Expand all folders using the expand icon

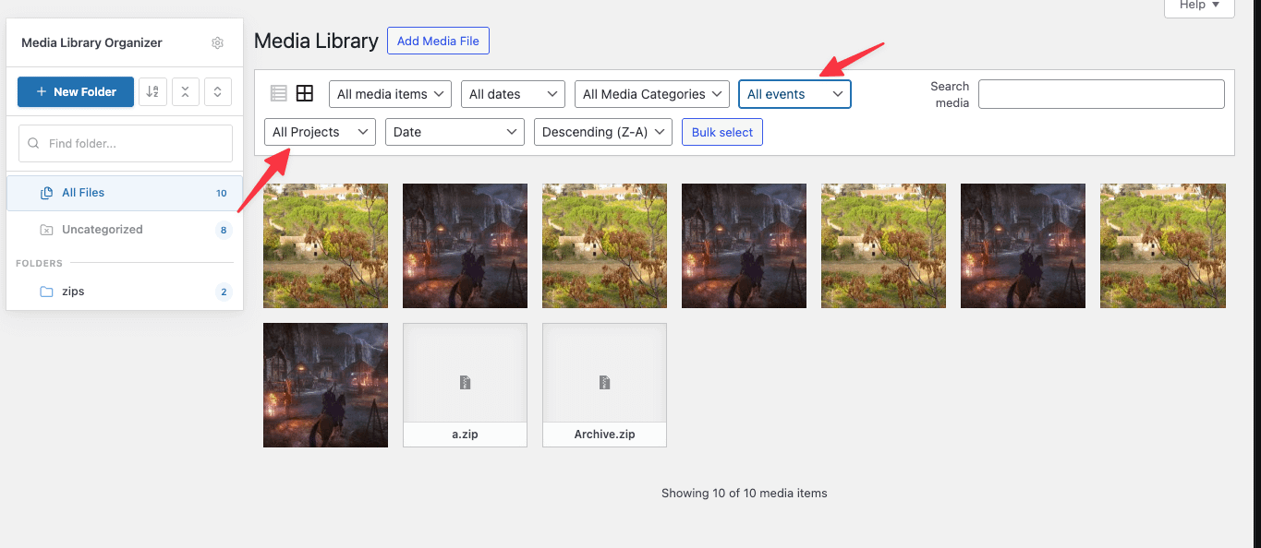(x=218, y=91)
